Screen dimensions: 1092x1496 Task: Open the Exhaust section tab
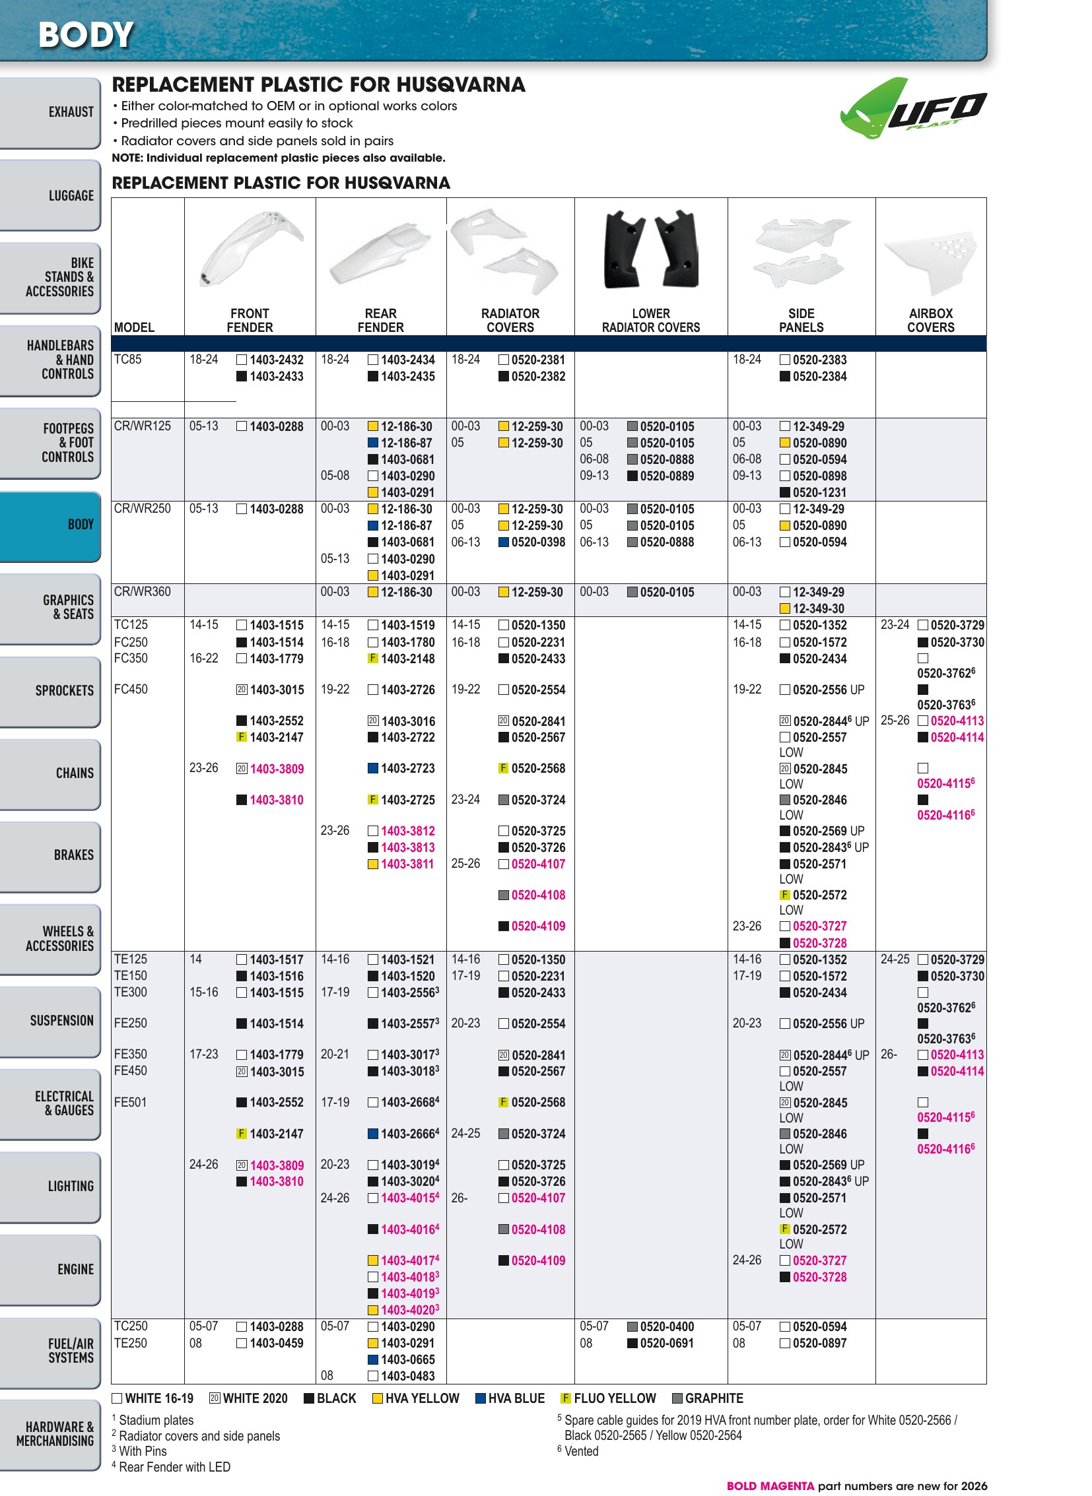pos(50,113)
